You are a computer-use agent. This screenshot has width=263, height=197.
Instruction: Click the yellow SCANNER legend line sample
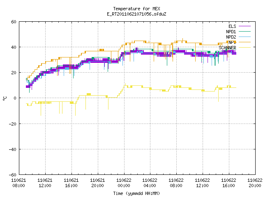coord(245,48)
